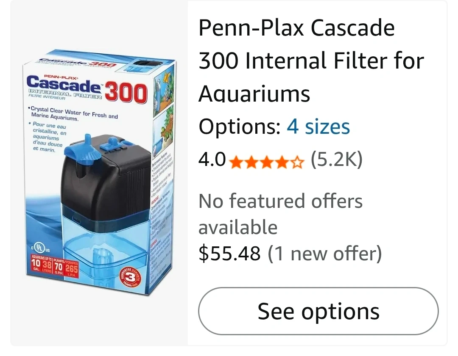Click the red 300 logo on box

(x=126, y=93)
